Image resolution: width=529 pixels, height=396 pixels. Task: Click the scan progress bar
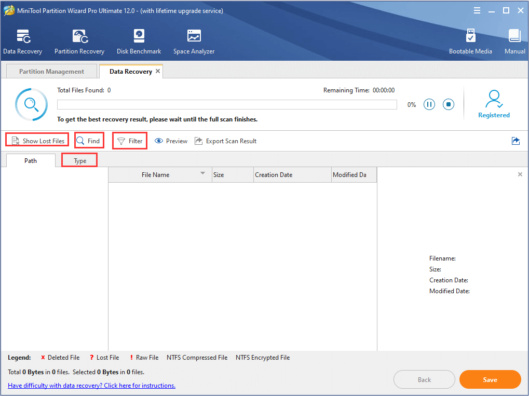(x=227, y=104)
